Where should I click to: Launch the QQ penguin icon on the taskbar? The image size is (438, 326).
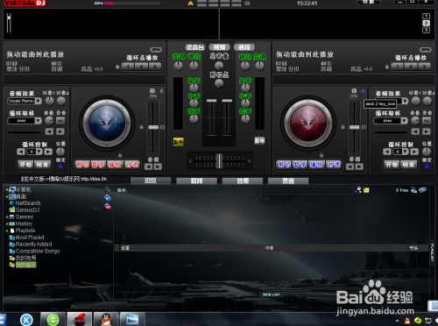pyautogui.click(x=106, y=319)
